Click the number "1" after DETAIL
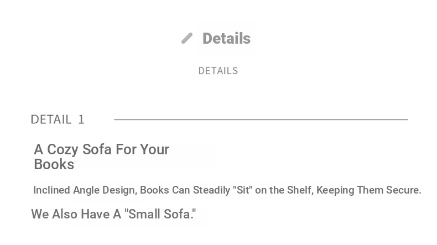Viewport: 437px width, 245px height. click(81, 119)
